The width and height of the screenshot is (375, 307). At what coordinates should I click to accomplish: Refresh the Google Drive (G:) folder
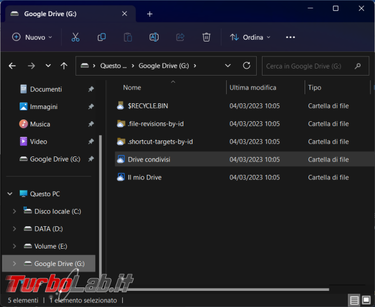pyautogui.click(x=246, y=66)
